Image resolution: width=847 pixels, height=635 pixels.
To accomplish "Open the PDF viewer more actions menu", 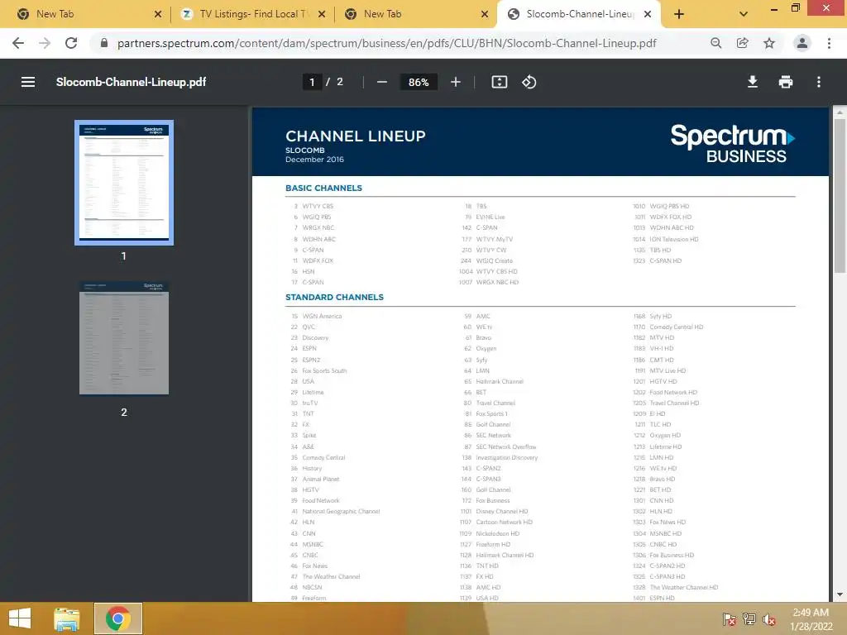I will [x=819, y=82].
